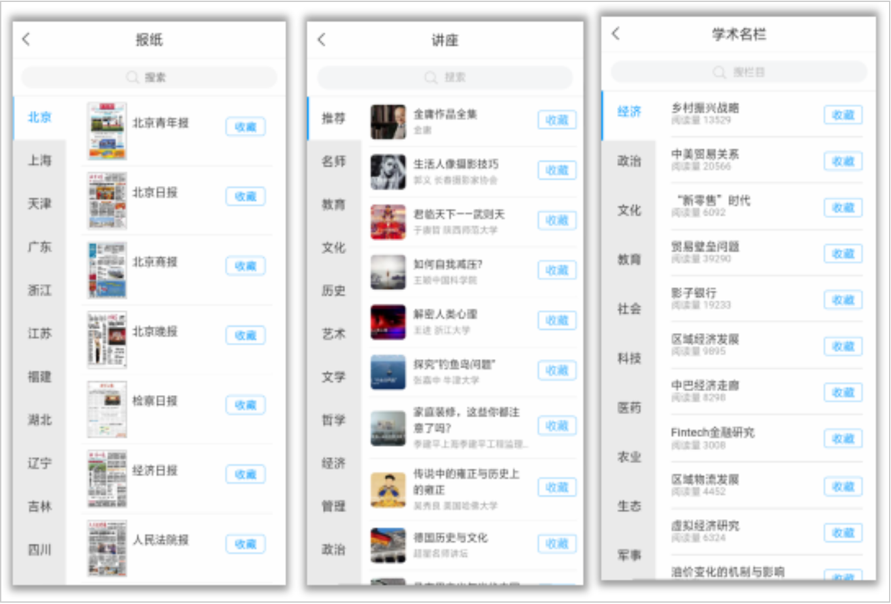Switch to the 哲学 lectures category

click(x=333, y=420)
